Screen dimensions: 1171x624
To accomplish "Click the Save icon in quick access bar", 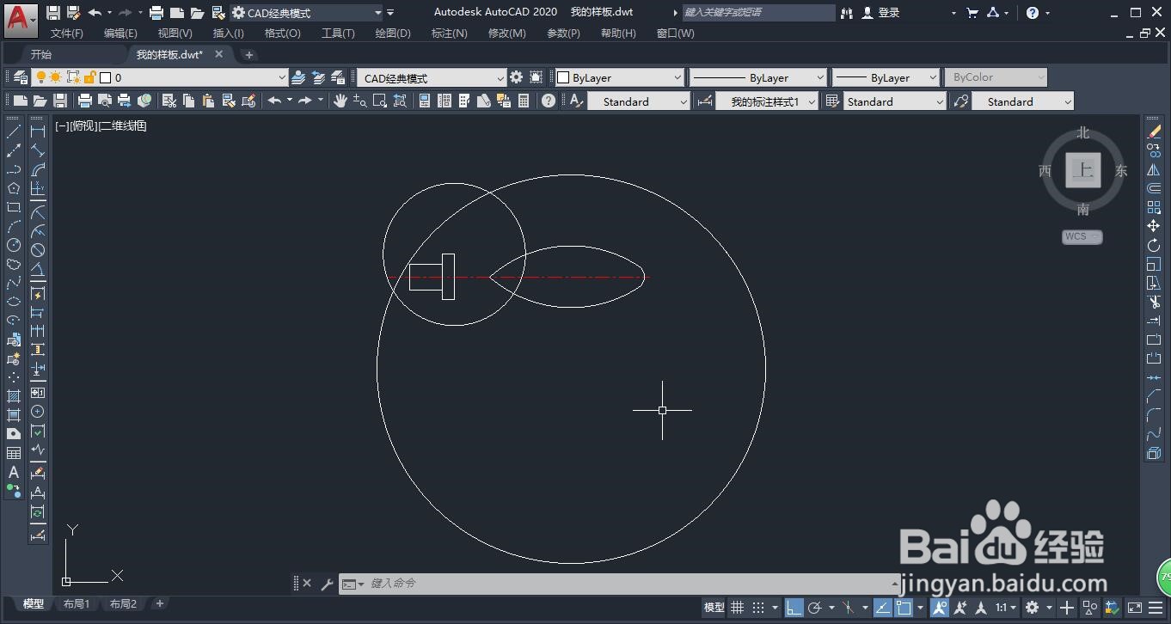I will 53,12.
